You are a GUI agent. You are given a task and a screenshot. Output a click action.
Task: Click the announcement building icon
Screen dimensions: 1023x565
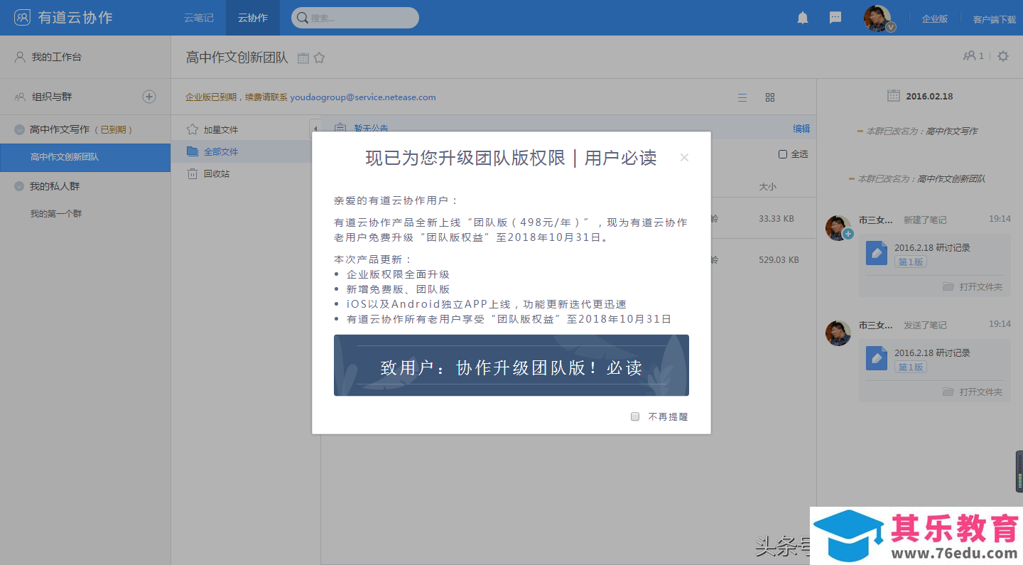340,128
